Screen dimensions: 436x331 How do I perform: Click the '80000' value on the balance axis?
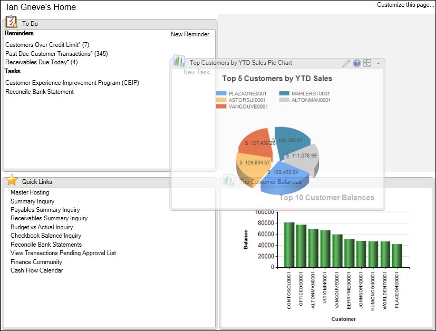tap(266, 223)
